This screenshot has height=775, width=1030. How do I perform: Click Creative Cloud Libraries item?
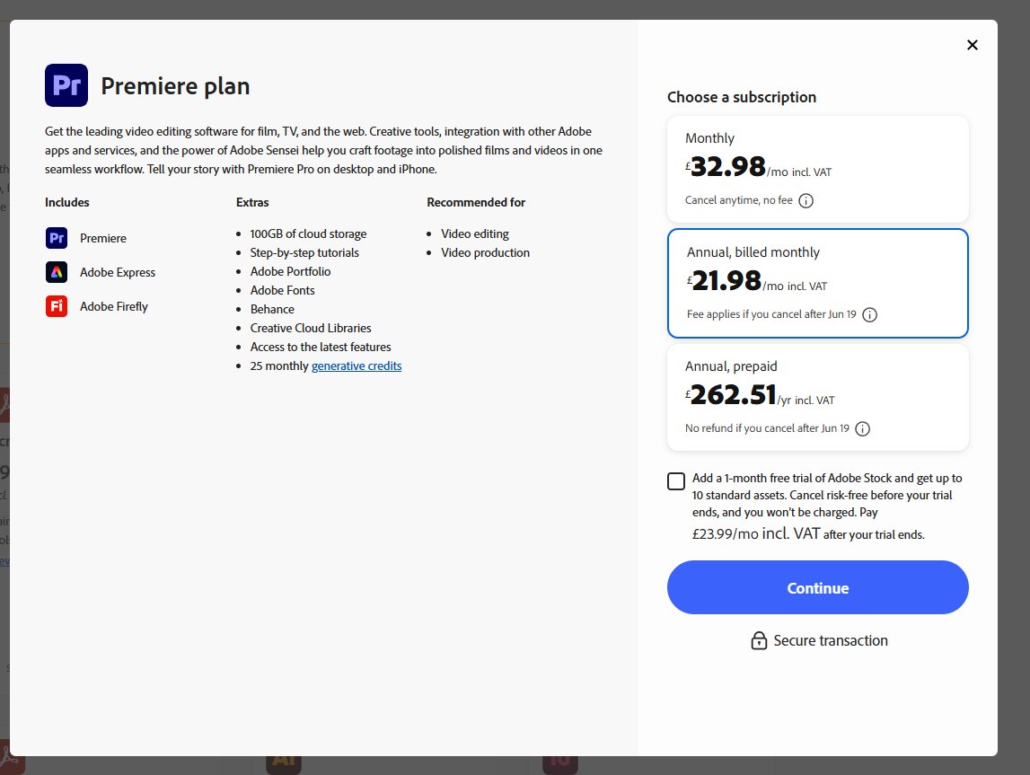coord(311,328)
